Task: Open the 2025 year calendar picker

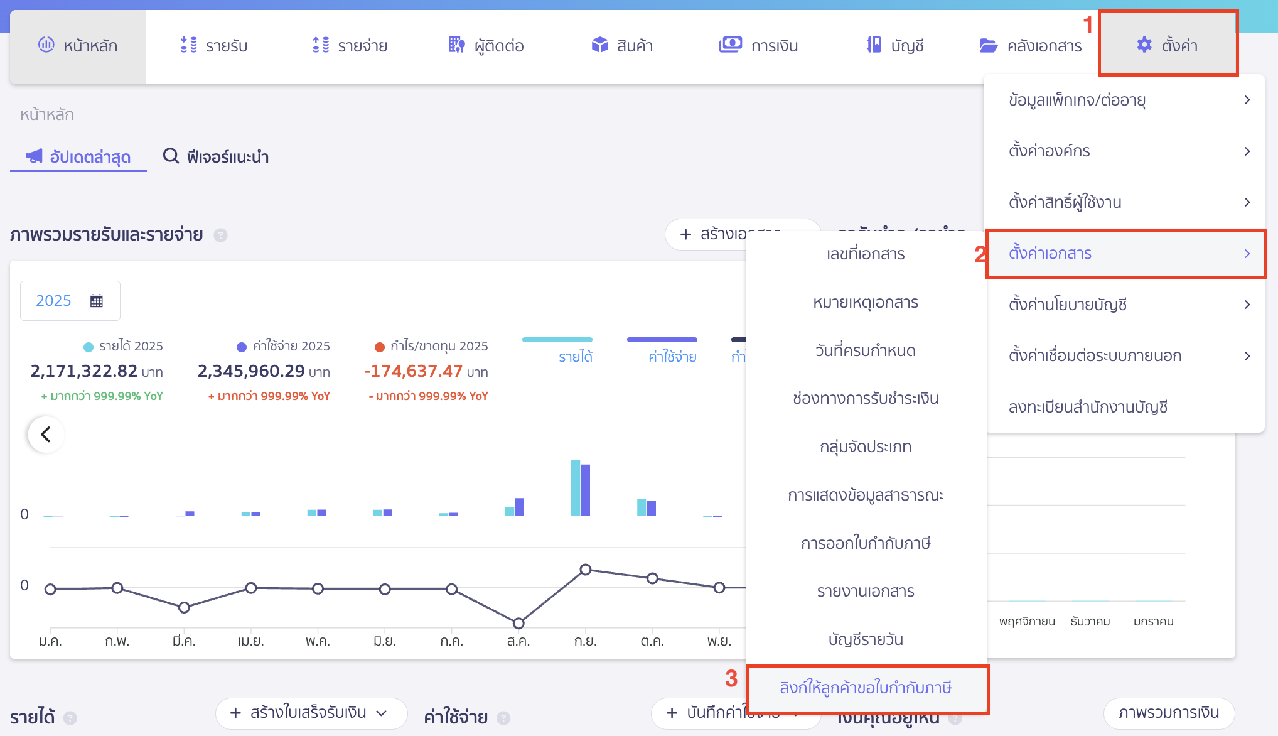Action: coord(70,300)
